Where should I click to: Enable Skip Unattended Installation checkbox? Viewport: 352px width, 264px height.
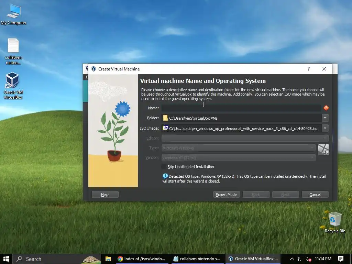click(164, 167)
